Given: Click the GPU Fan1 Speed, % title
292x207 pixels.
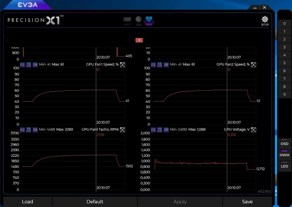Looking at the screenshot, I should click(102, 64).
